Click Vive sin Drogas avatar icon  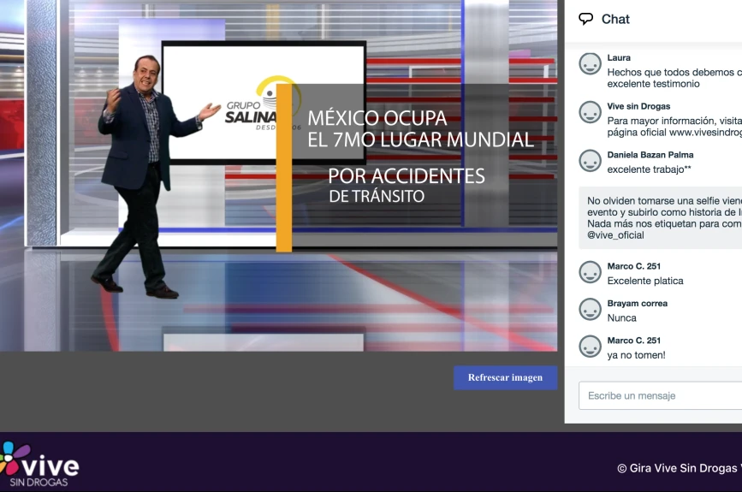coord(591,112)
